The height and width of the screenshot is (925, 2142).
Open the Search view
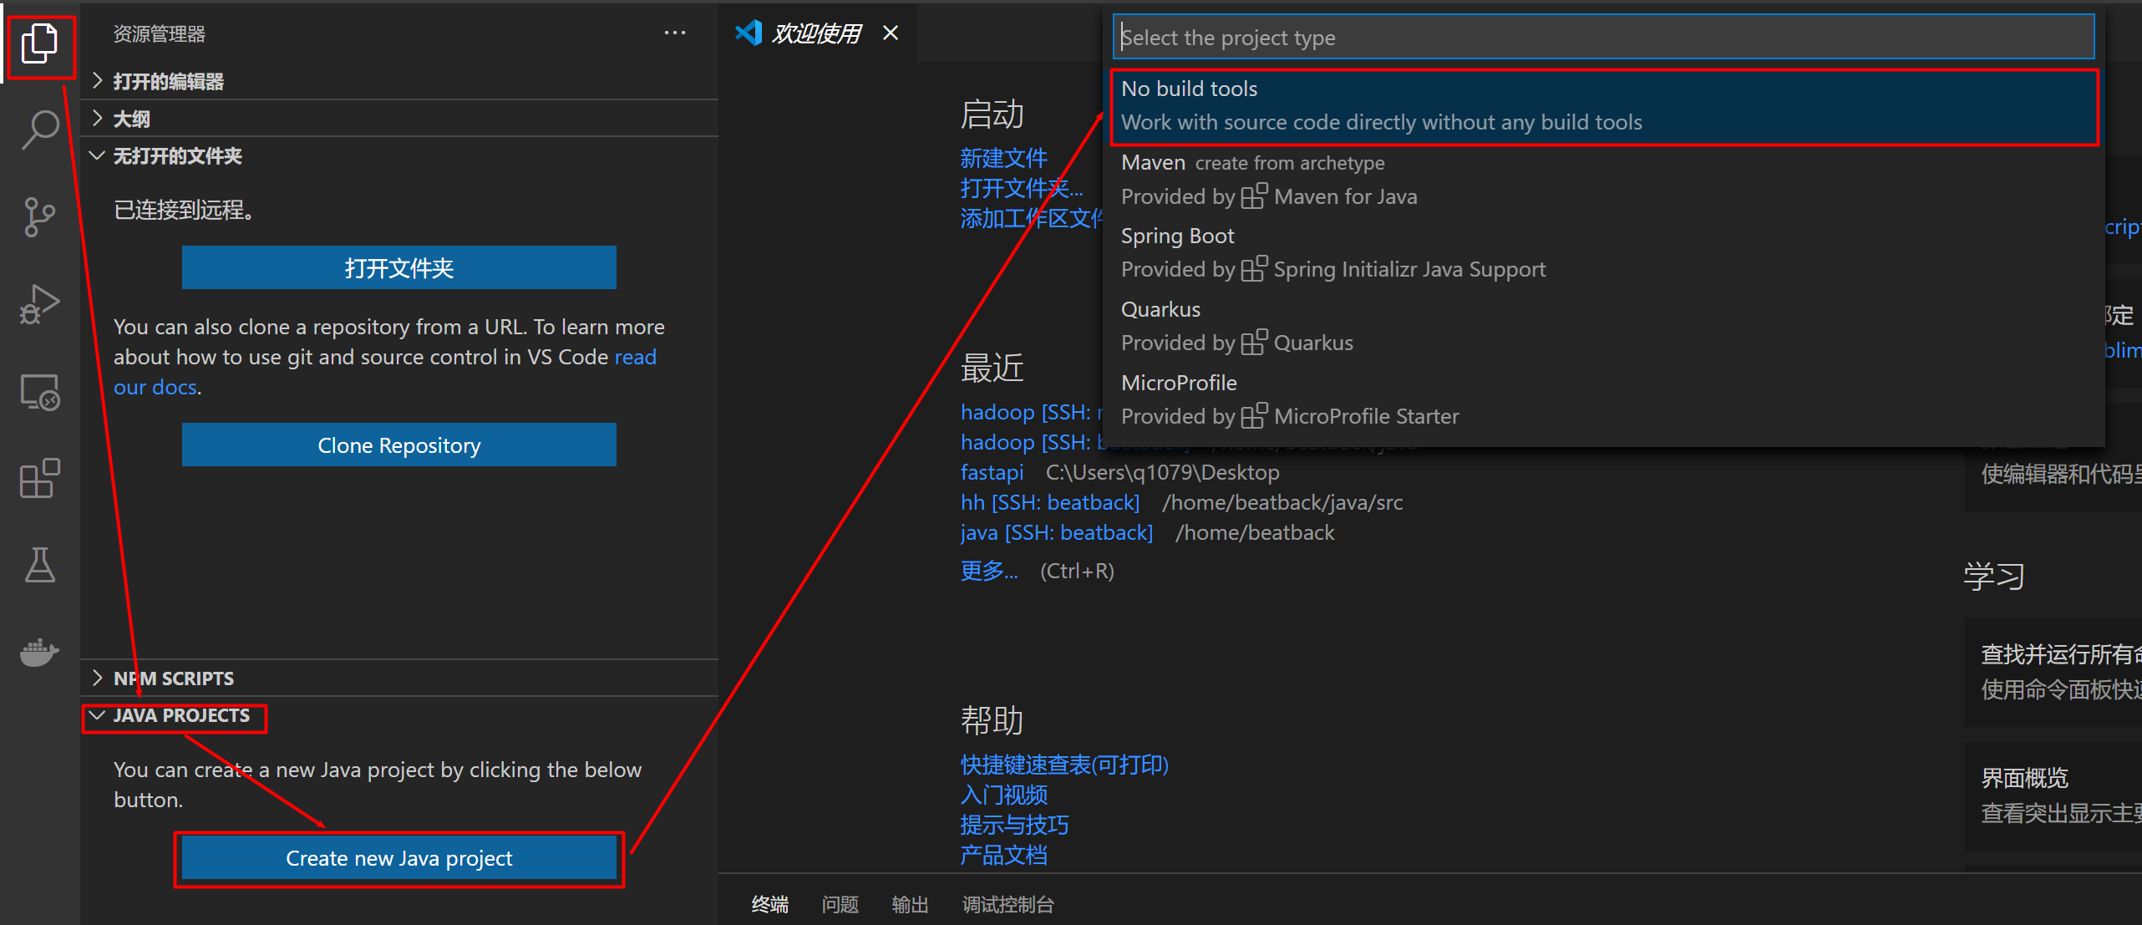pos(39,130)
